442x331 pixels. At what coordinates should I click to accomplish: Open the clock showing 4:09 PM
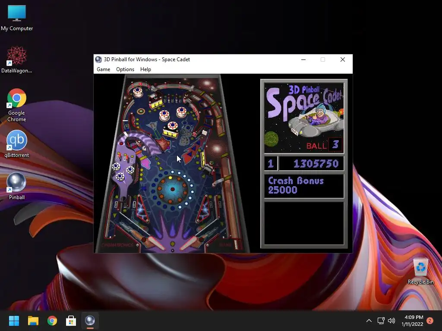pos(412,321)
